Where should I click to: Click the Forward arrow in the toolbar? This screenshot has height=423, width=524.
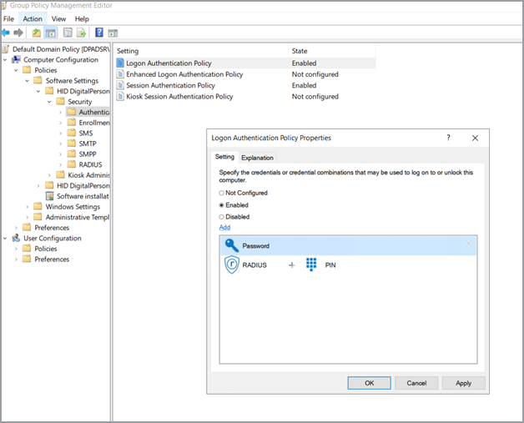pos(18,33)
